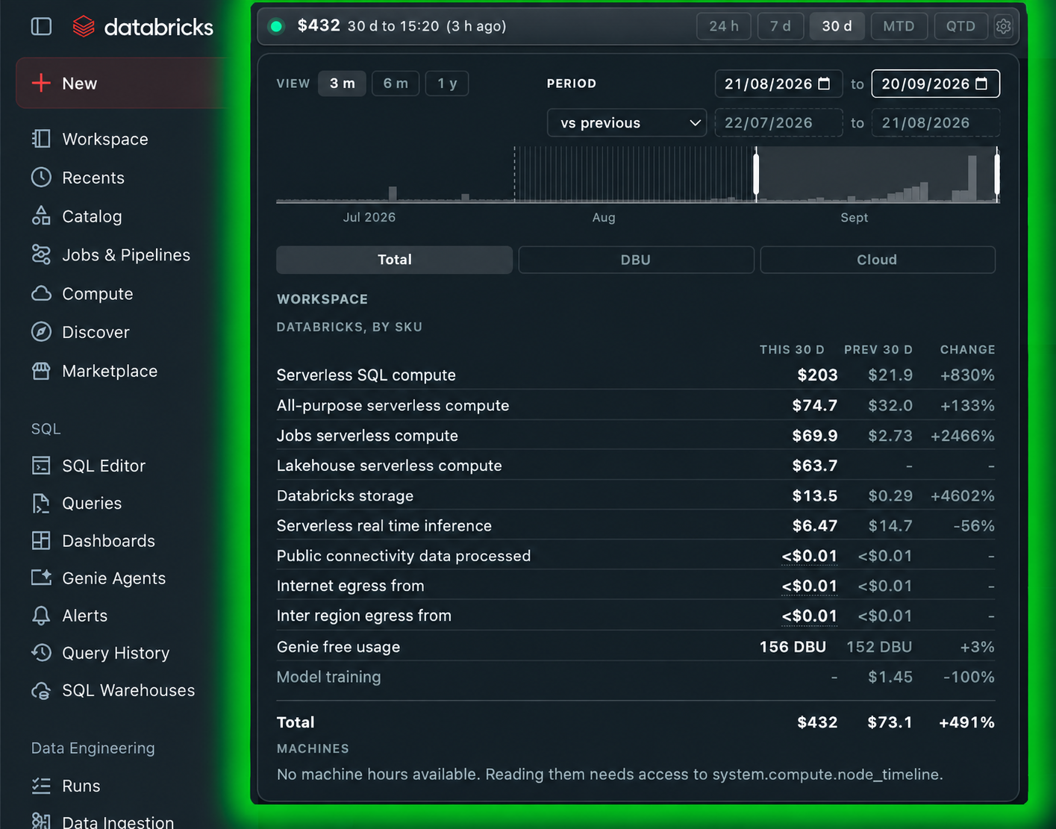The height and width of the screenshot is (829, 1056).
Task: Open the Queries document icon
Action: (41, 503)
